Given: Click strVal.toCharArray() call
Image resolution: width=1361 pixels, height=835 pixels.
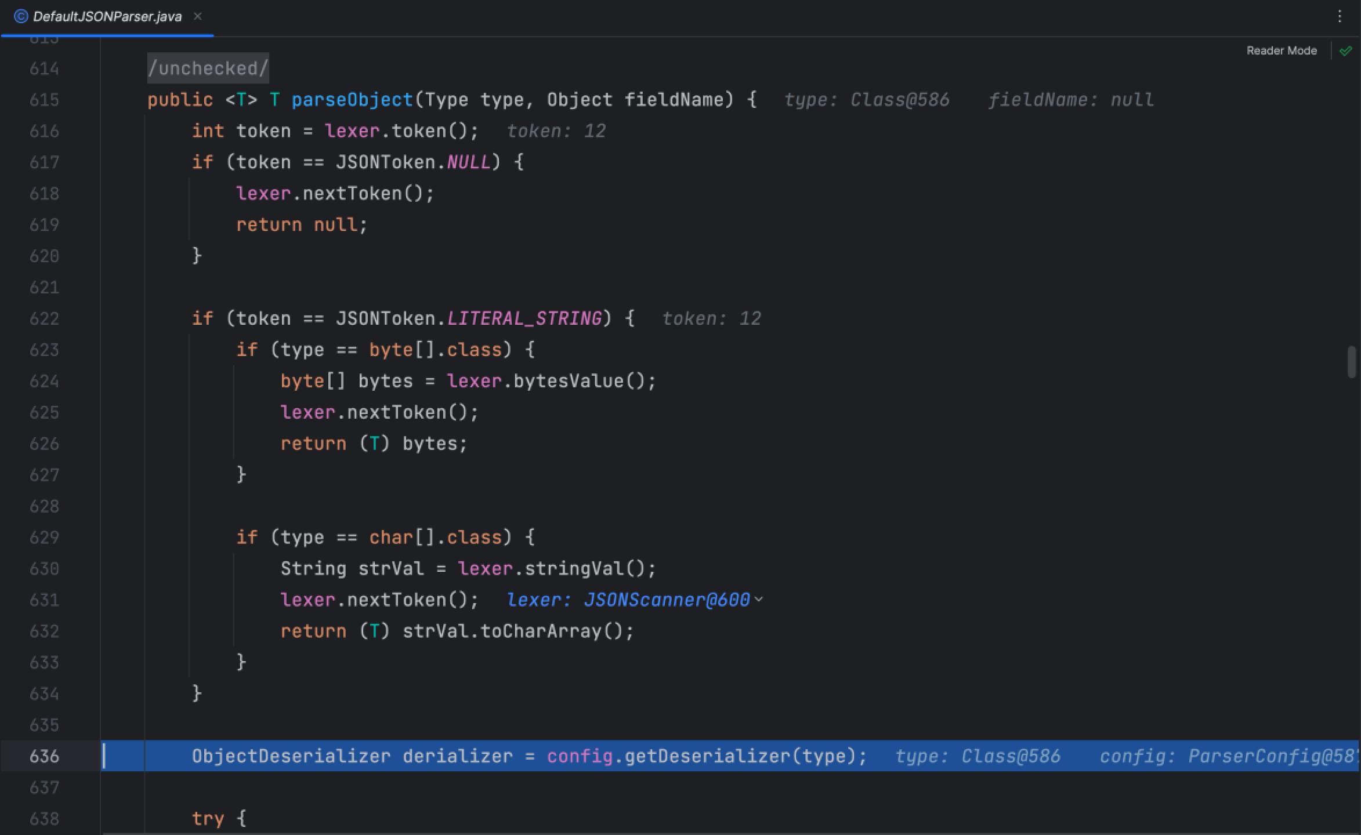Looking at the screenshot, I should (518, 631).
